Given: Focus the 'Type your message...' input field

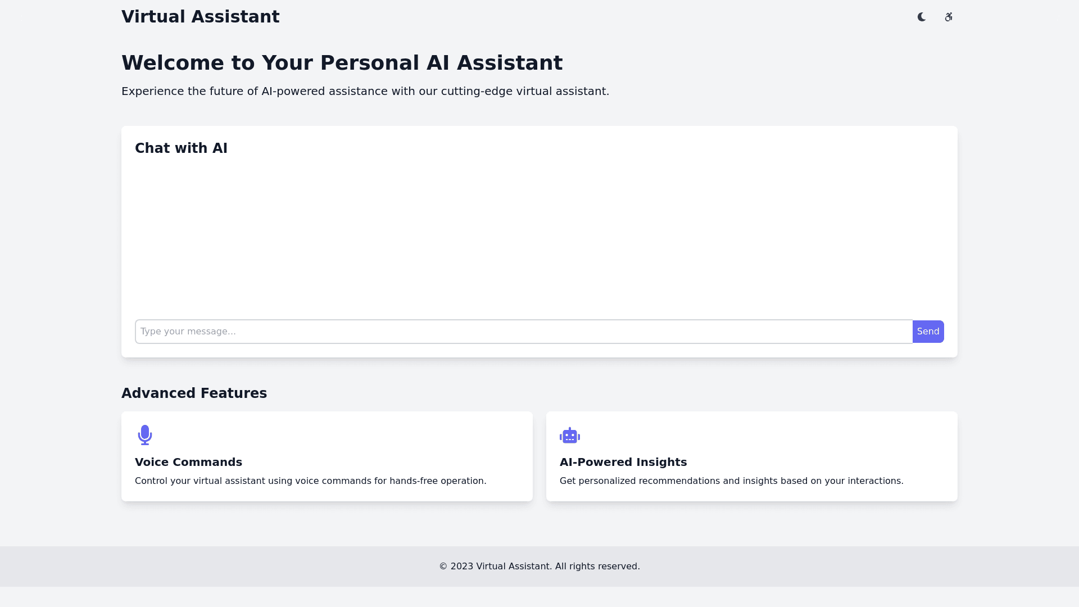Looking at the screenshot, I should point(523,332).
